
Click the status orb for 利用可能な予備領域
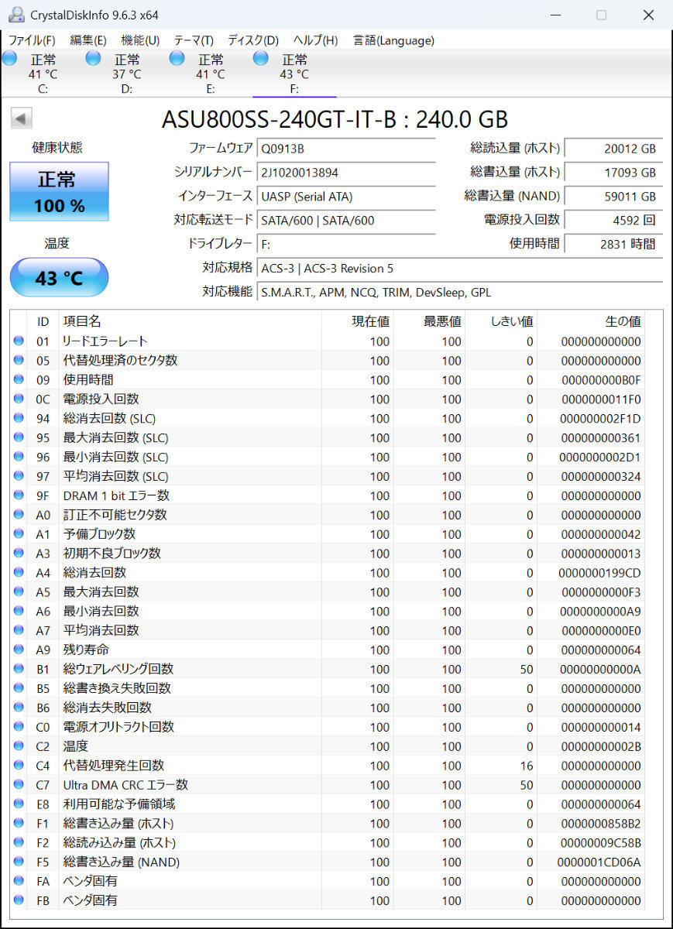pyautogui.click(x=19, y=804)
